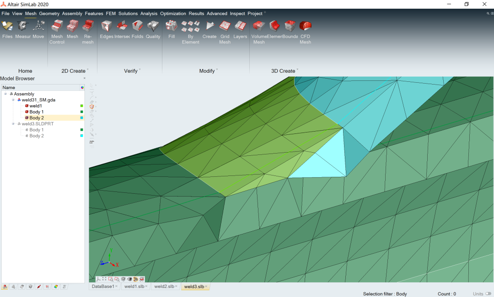The height and width of the screenshot is (297, 494).
Task: Collapse the weld3.SLDPRT tree node
Action: (13, 124)
